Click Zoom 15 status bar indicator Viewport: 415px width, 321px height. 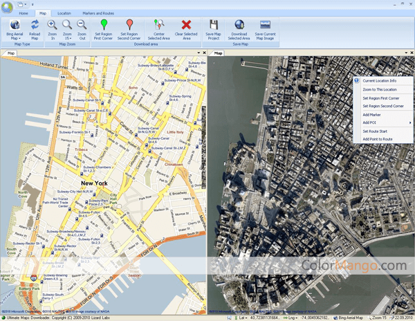click(377, 318)
